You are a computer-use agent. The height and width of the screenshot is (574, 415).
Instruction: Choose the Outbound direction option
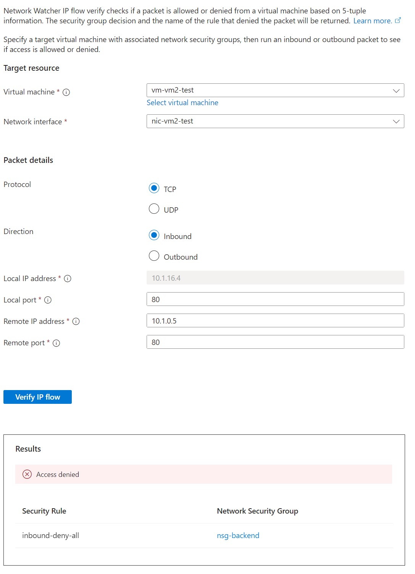pos(154,256)
